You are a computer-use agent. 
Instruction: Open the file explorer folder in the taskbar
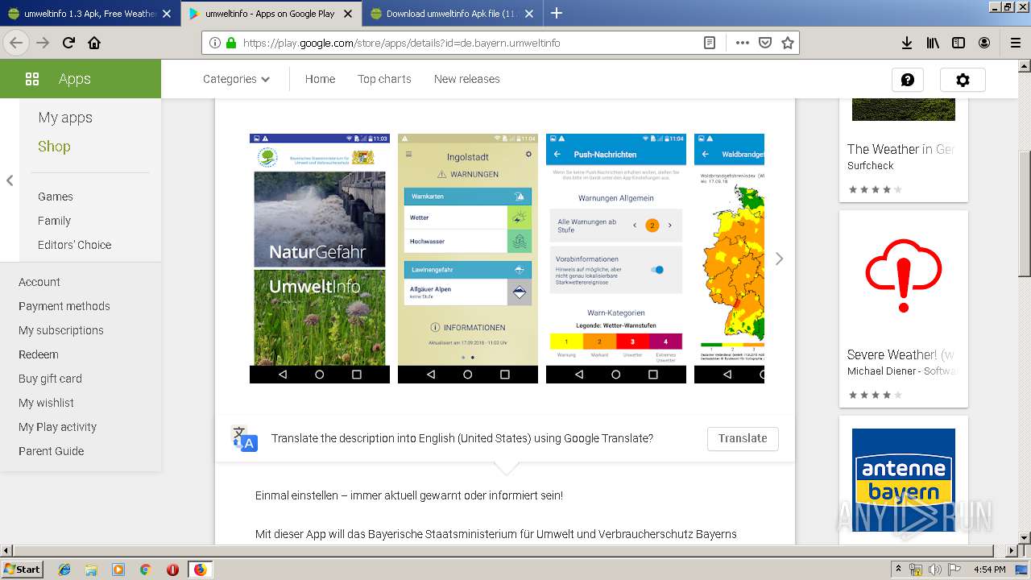91,570
